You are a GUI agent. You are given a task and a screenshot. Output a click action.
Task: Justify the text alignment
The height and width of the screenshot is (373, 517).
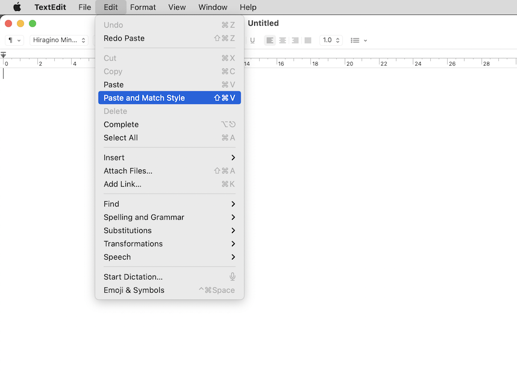click(308, 40)
